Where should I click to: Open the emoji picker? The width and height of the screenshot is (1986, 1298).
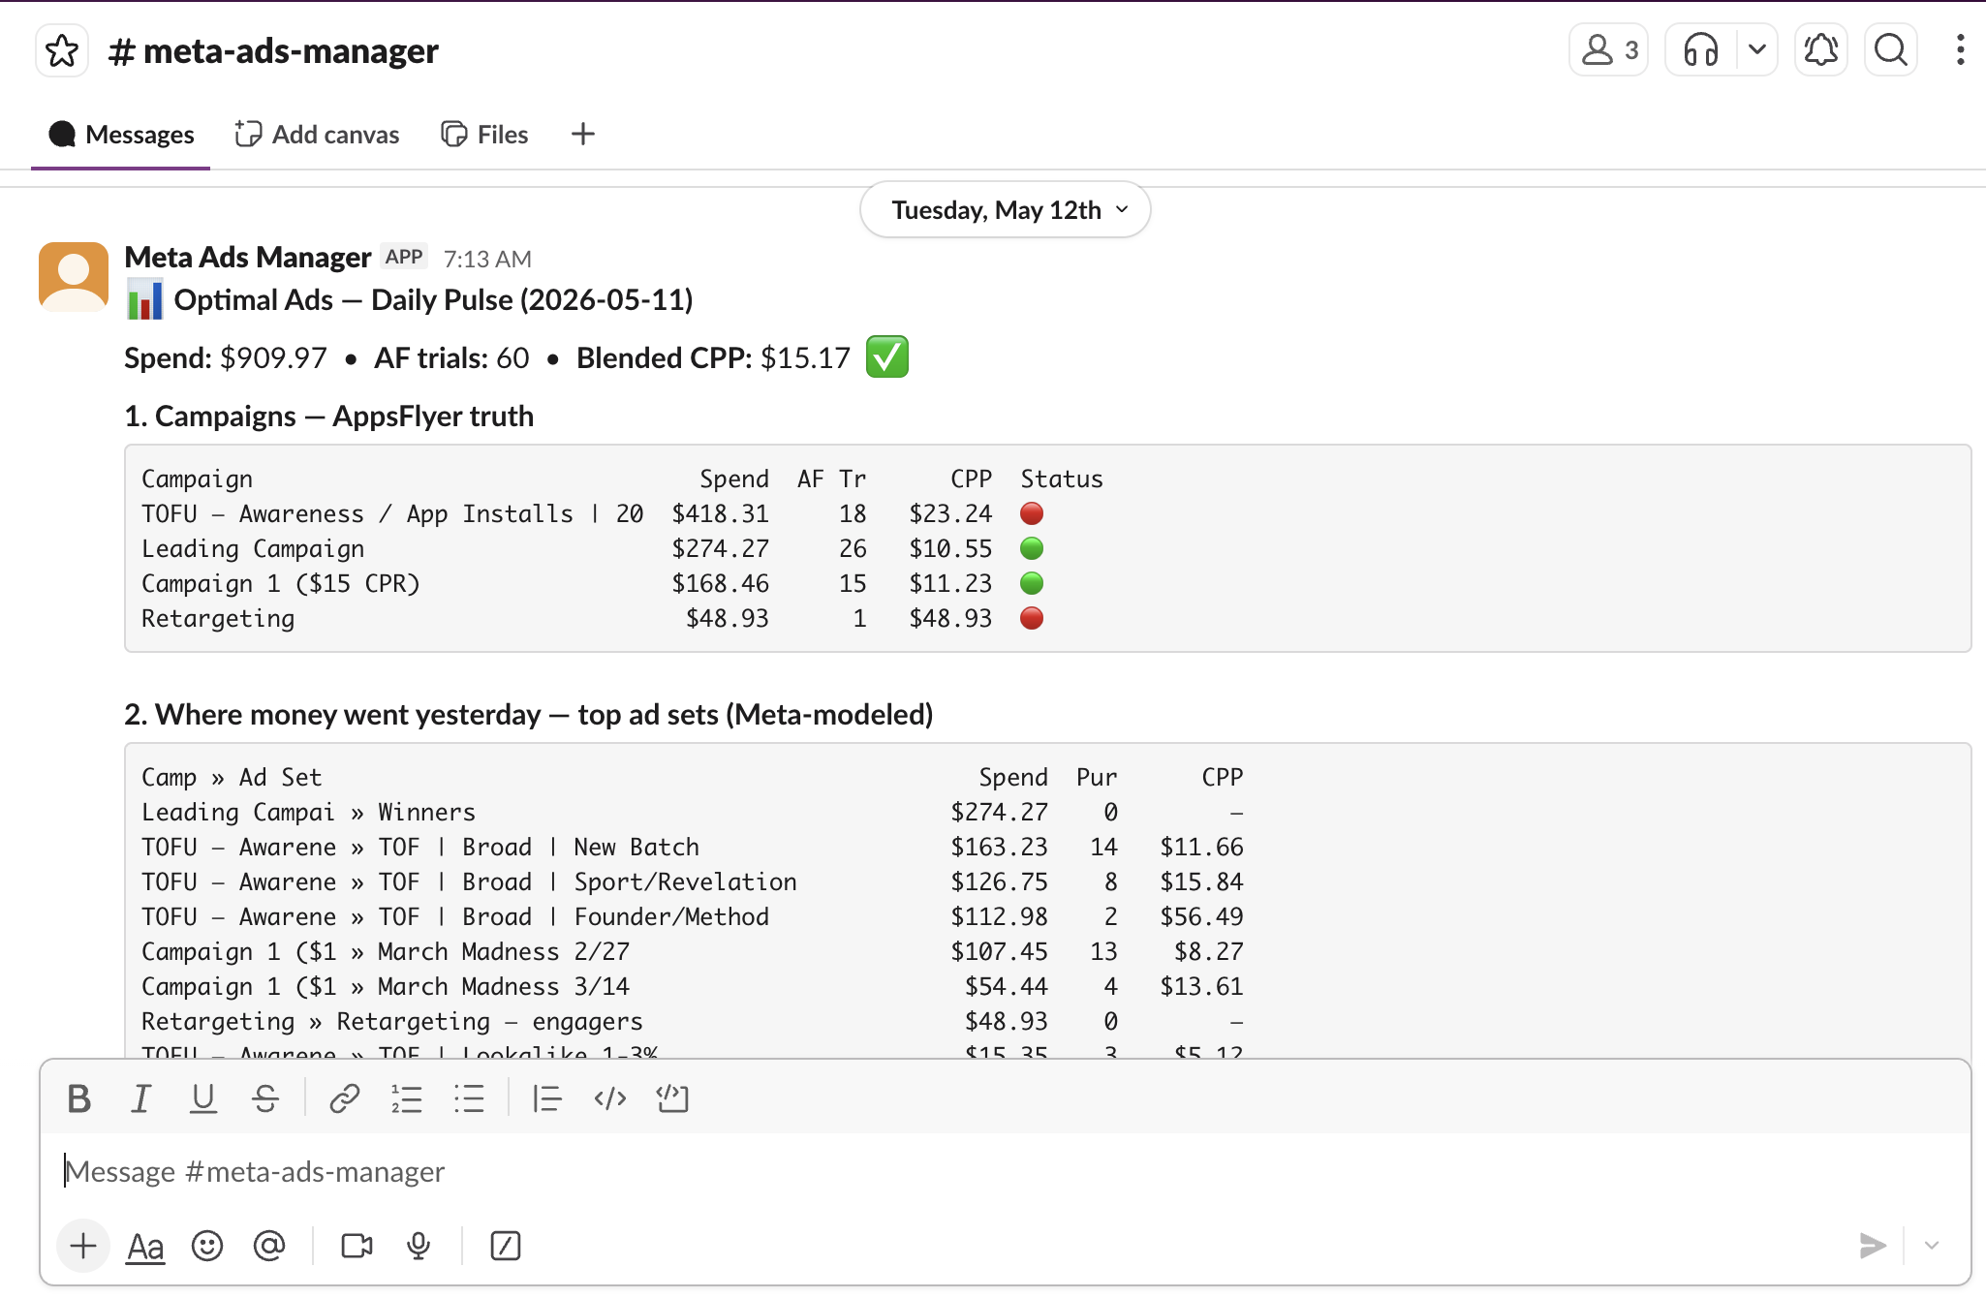pos(207,1246)
